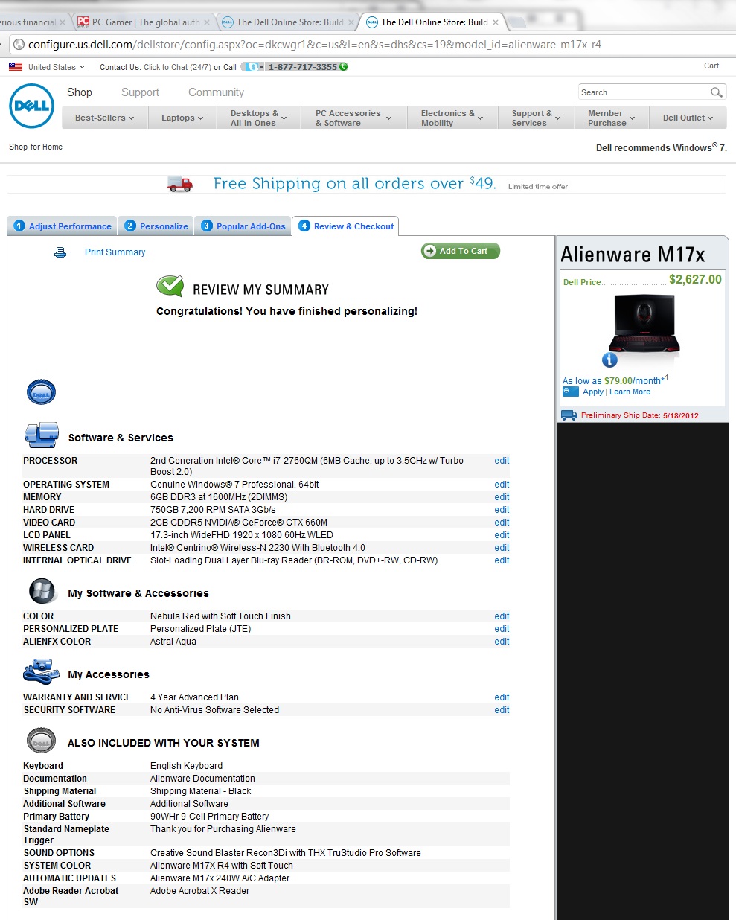
Task: Click the Dell logo icon
Action: click(32, 106)
